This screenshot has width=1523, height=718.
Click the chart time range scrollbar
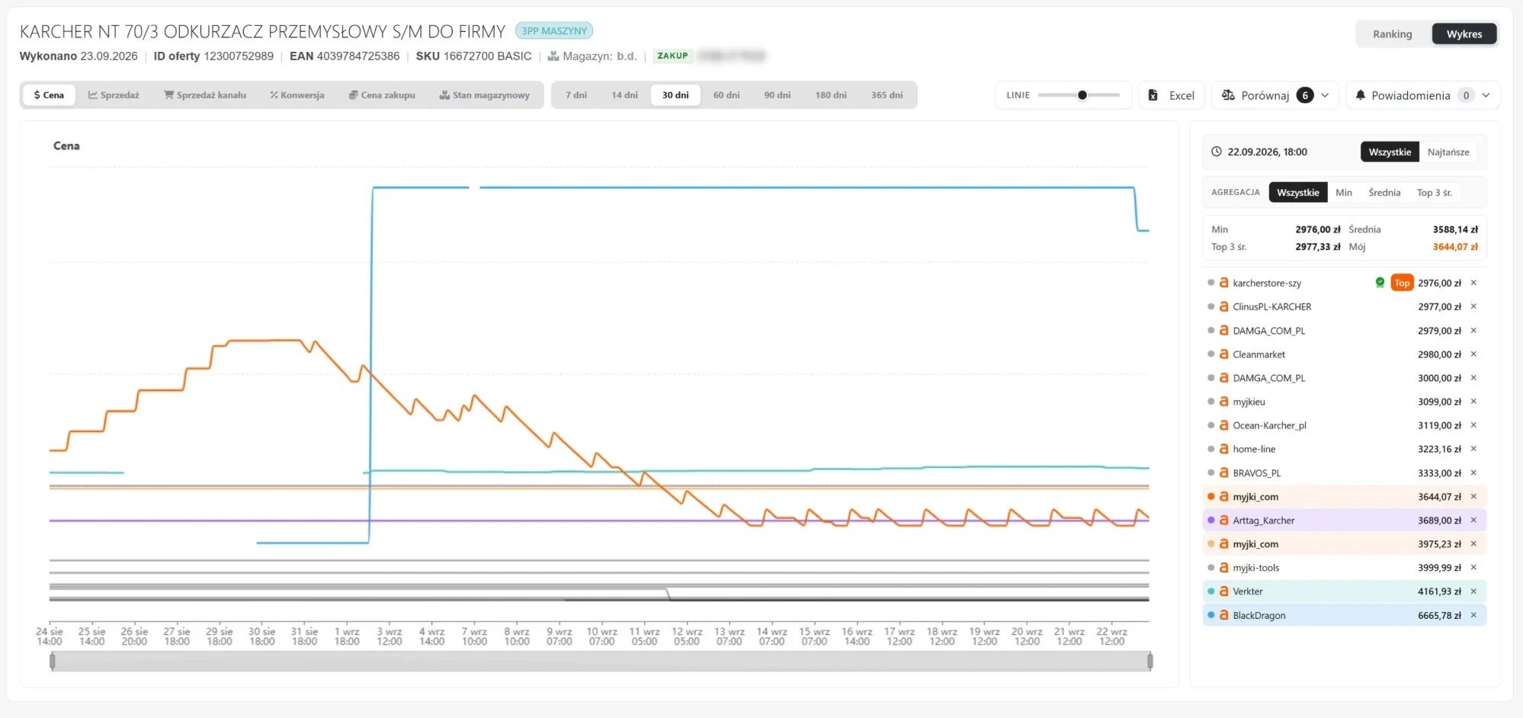(x=601, y=662)
